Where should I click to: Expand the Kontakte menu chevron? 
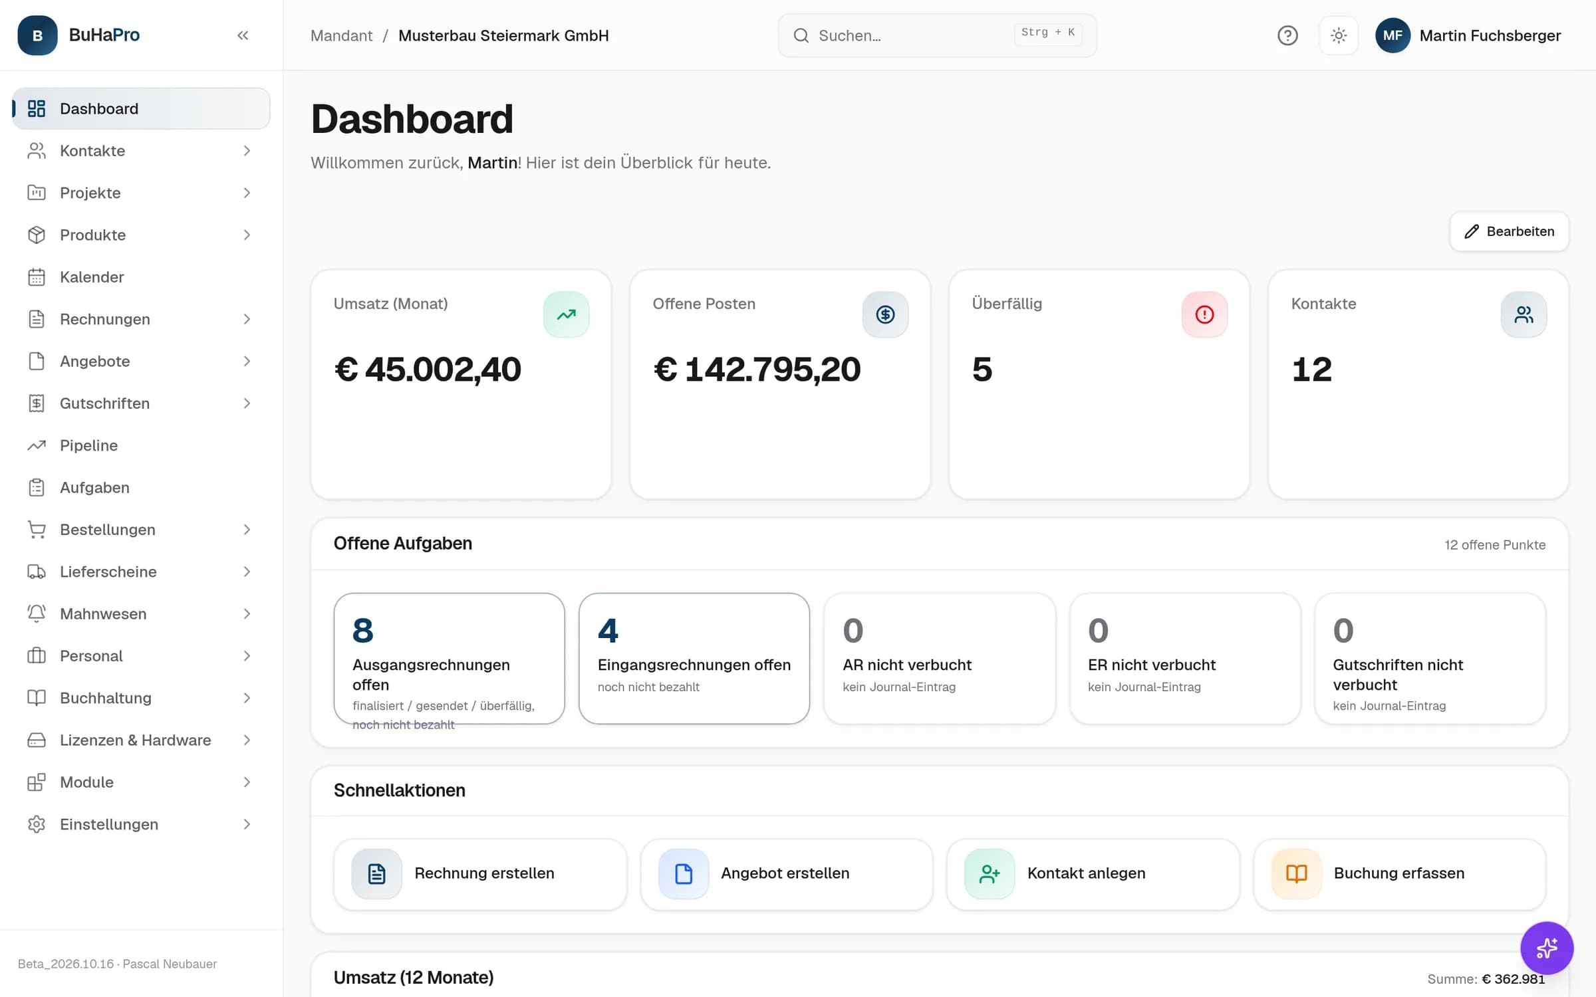(247, 151)
